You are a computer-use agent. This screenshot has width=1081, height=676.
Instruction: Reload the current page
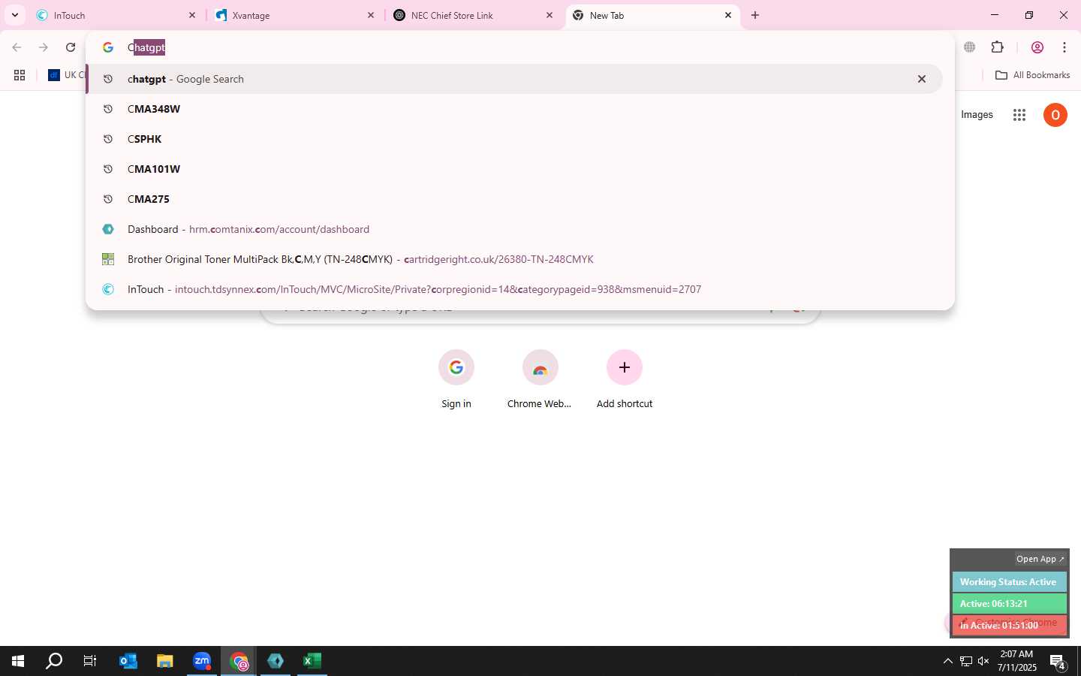pyautogui.click(x=71, y=47)
